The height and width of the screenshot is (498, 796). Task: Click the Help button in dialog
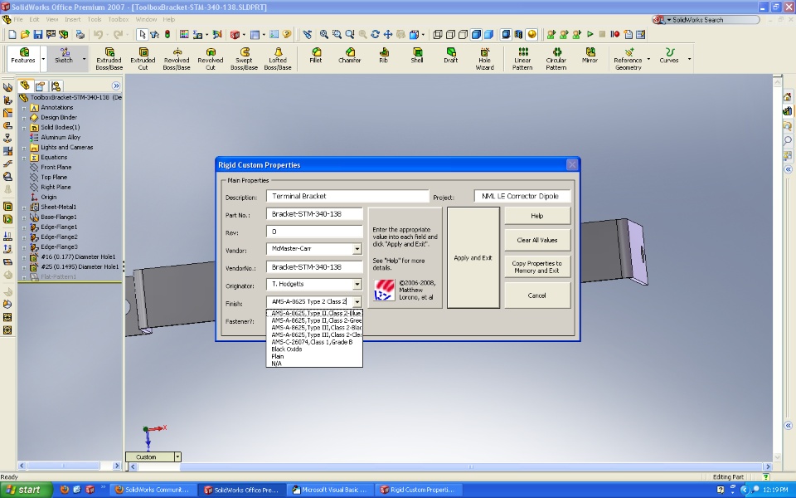click(537, 216)
